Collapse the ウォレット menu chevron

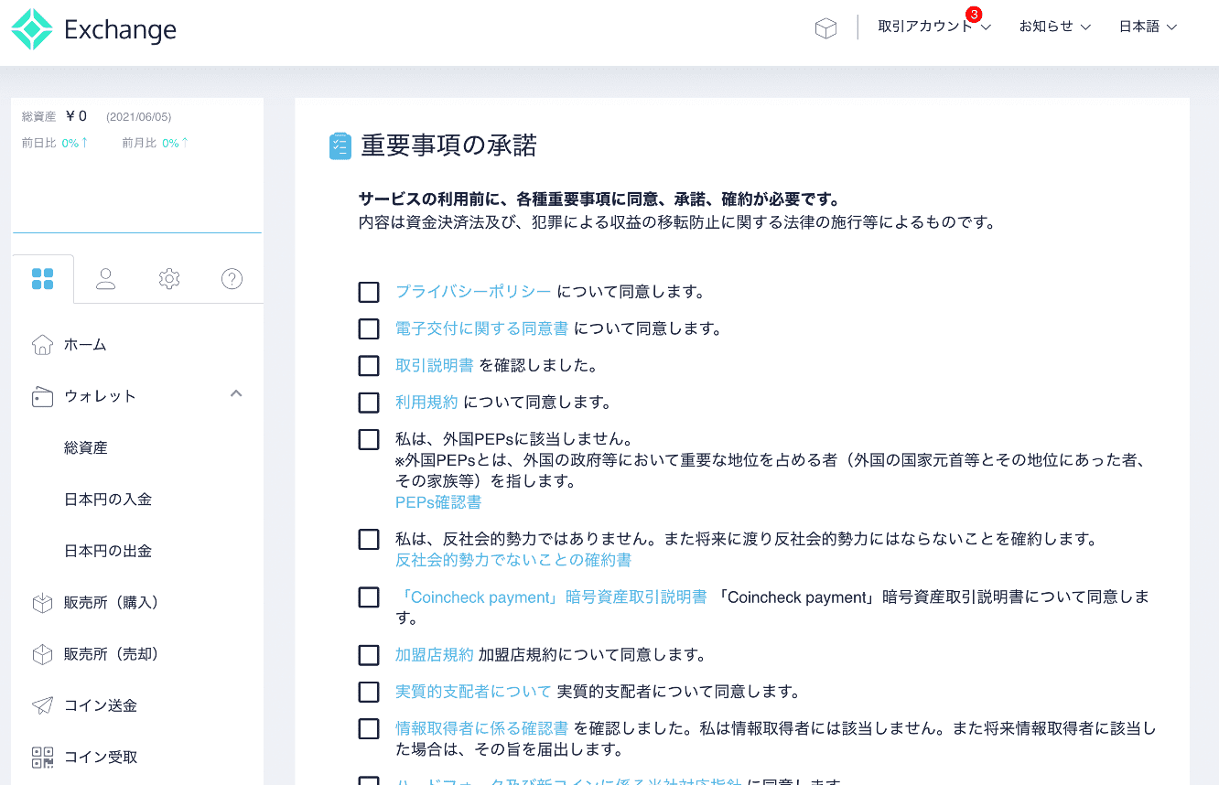236,393
